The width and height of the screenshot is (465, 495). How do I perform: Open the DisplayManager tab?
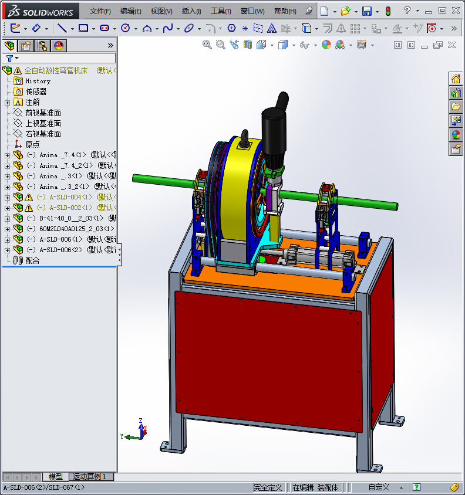[x=59, y=46]
